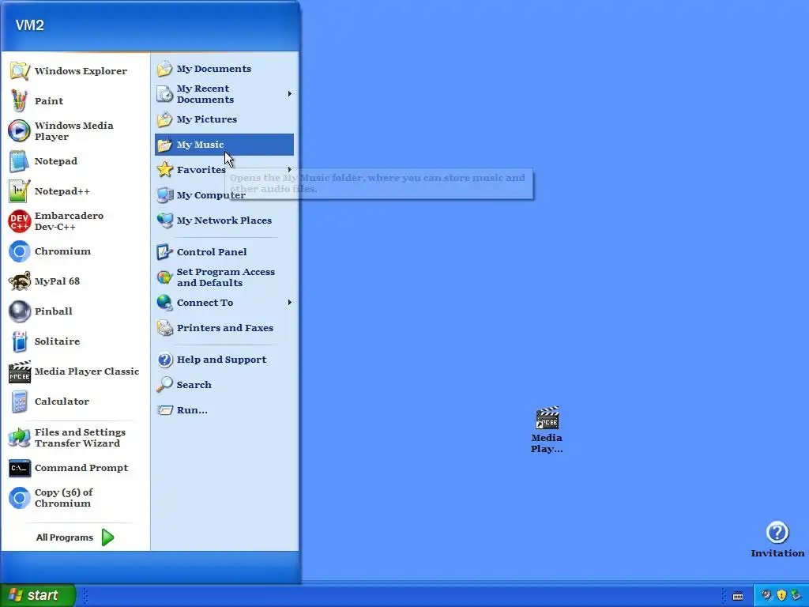The height and width of the screenshot is (607, 809).
Task: Launch Paint from the icon
Action: click(20, 101)
